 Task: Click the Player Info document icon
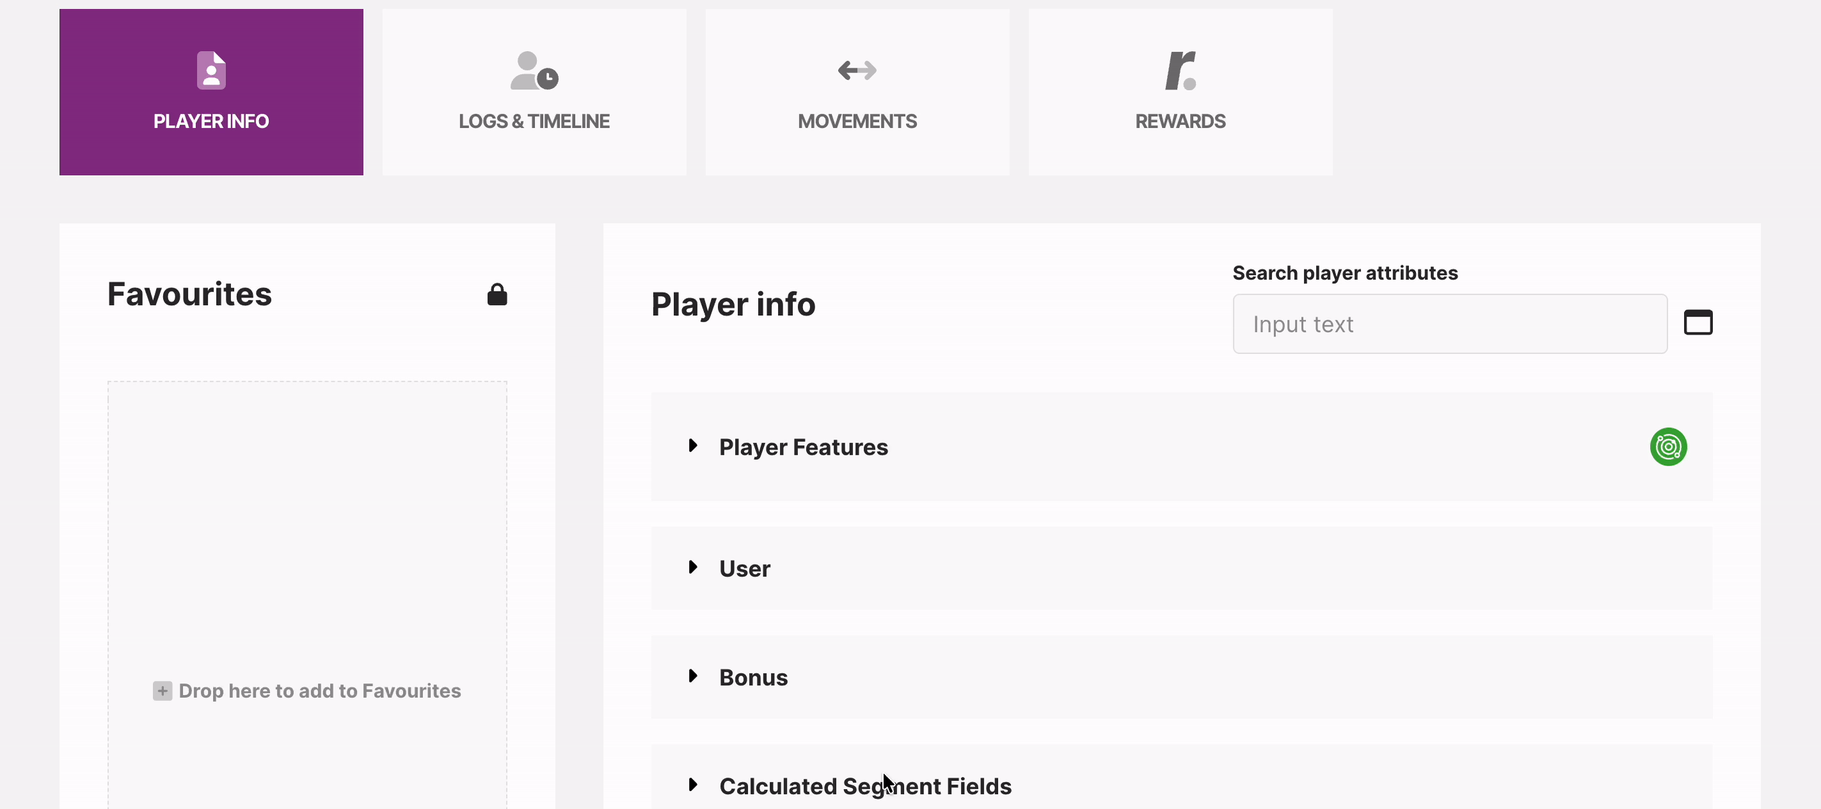(211, 70)
